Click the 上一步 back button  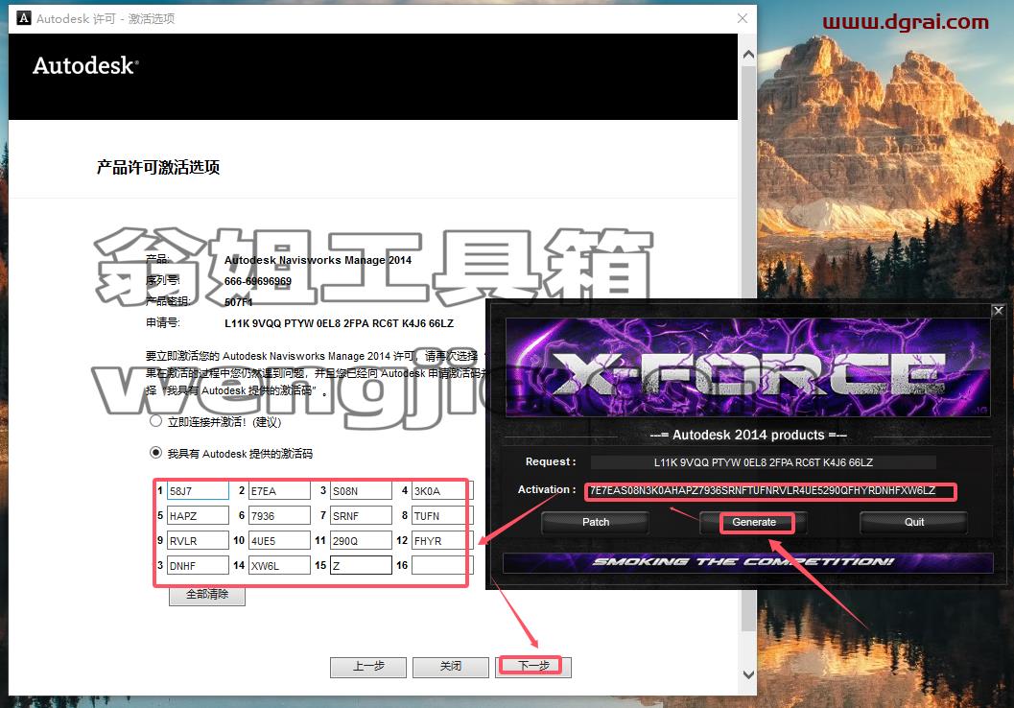click(368, 666)
